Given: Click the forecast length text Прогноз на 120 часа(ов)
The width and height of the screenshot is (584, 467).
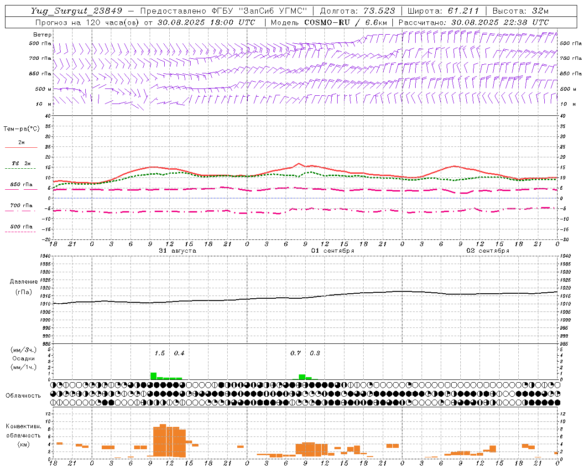Looking at the screenshot, I should (88, 22).
